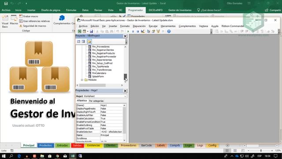The width and height of the screenshot is (282, 159).
Task: Open Existencias sheet tab
Action: coord(93,145)
